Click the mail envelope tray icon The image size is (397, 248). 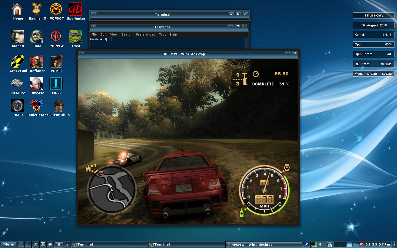pos(362,244)
